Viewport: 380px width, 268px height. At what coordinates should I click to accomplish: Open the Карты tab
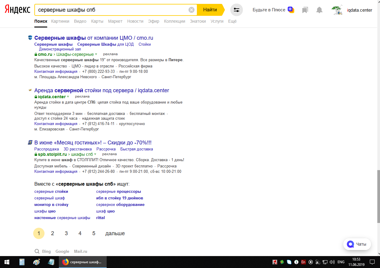point(97,21)
